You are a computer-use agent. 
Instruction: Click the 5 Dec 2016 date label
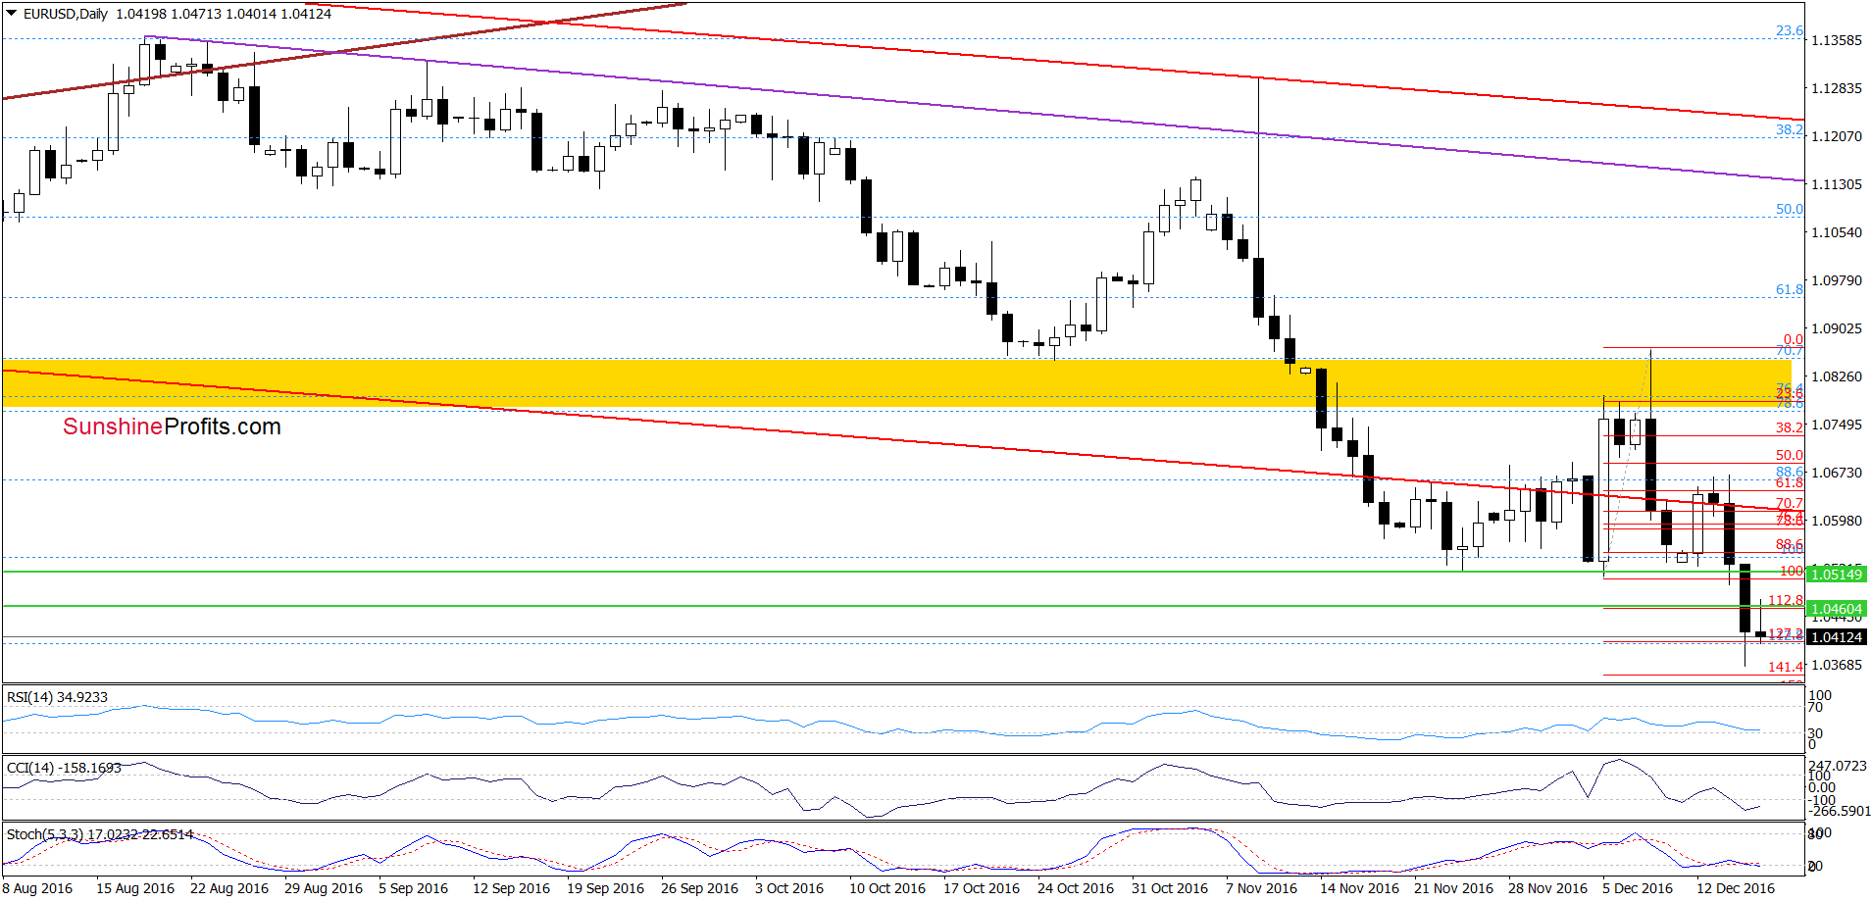point(1639,888)
